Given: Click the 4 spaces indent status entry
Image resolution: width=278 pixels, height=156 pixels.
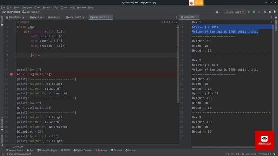Looking at the screenshot, I should click(251, 154).
